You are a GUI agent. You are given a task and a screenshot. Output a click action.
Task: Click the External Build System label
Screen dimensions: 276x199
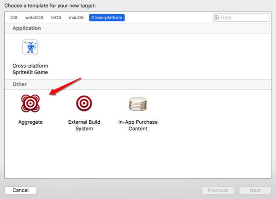click(84, 125)
